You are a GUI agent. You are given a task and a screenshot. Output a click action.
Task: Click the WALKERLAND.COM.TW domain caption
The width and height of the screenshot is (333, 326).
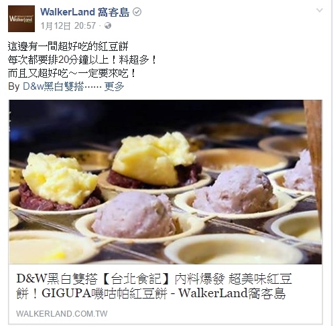[62, 313]
